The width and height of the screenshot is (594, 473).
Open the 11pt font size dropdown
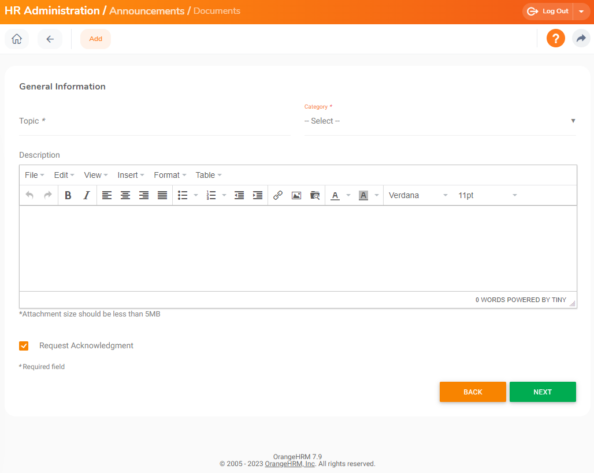tap(488, 195)
